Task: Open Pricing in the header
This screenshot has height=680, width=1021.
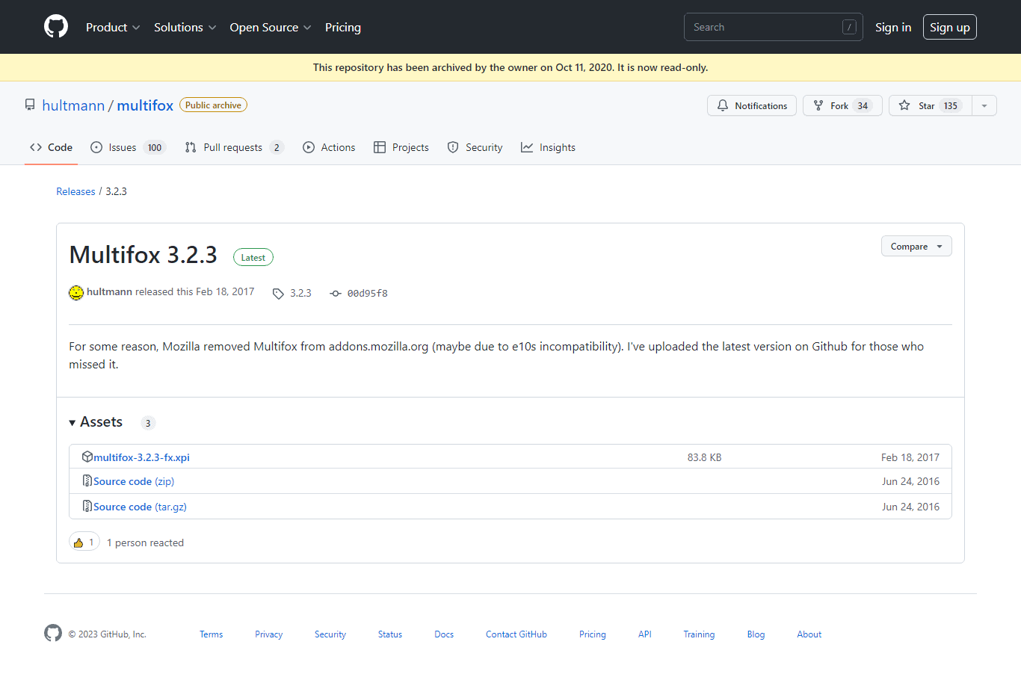Action: (x=343, y=27)
